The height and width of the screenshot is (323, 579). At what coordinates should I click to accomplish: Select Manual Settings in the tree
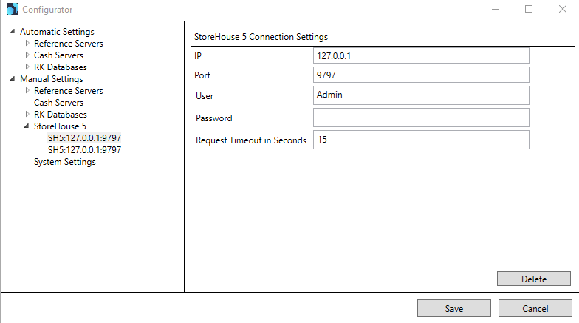coord(52,79)
